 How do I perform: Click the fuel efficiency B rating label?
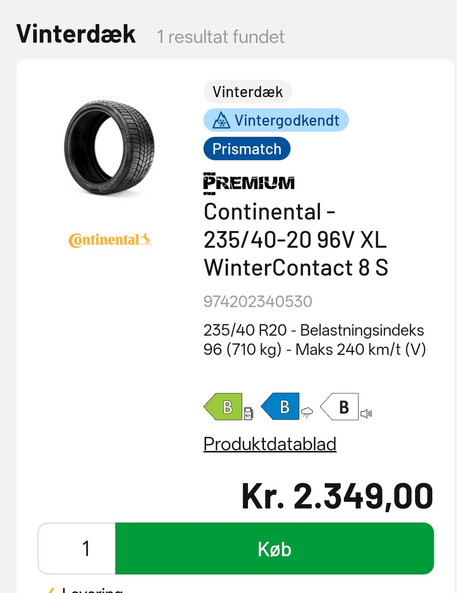click(x=223, y=406)
